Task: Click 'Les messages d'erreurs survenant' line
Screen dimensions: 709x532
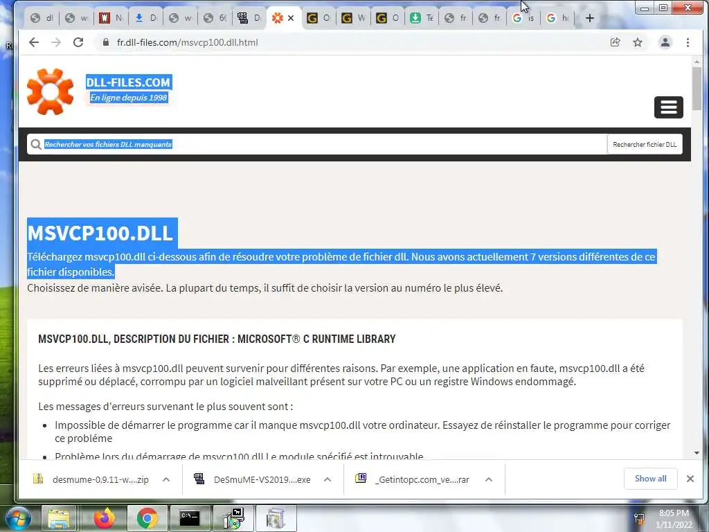Action: point(165,406)
